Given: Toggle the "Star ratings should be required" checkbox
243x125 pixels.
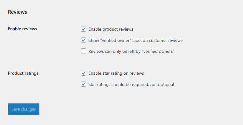Looking at the screenshot, I should pyautogui.click(x=84, y=84).
